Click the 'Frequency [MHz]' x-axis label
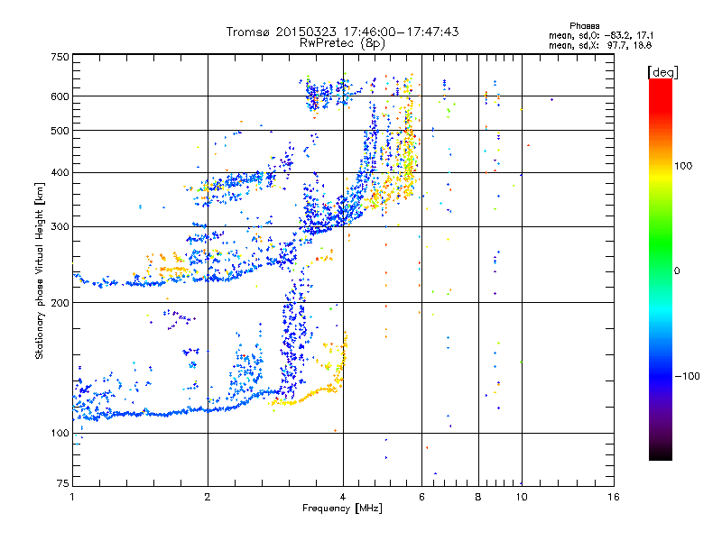722x541 pixels. [x=342, y=509]
